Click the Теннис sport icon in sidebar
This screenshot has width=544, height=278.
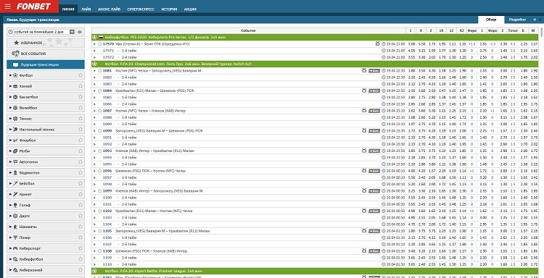(x=15, y=119)
